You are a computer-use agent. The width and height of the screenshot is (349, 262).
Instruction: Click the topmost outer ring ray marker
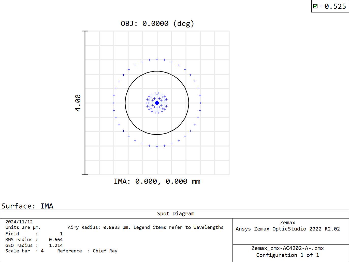coord(157,59)
